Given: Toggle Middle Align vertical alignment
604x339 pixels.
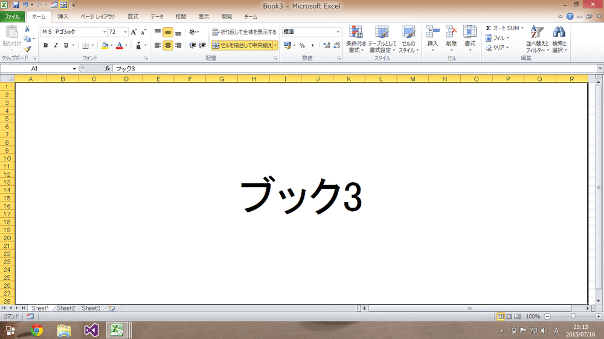Looking at the screenshot, I should coord(167,32).
